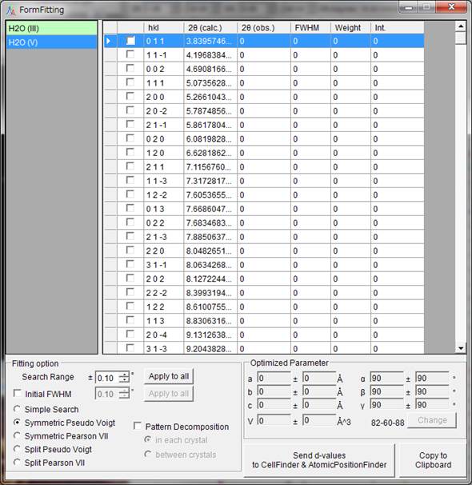The image size is (472, 485).
Task: Click the scroll-up arrow of the peak table
Action: coord(461,26)
